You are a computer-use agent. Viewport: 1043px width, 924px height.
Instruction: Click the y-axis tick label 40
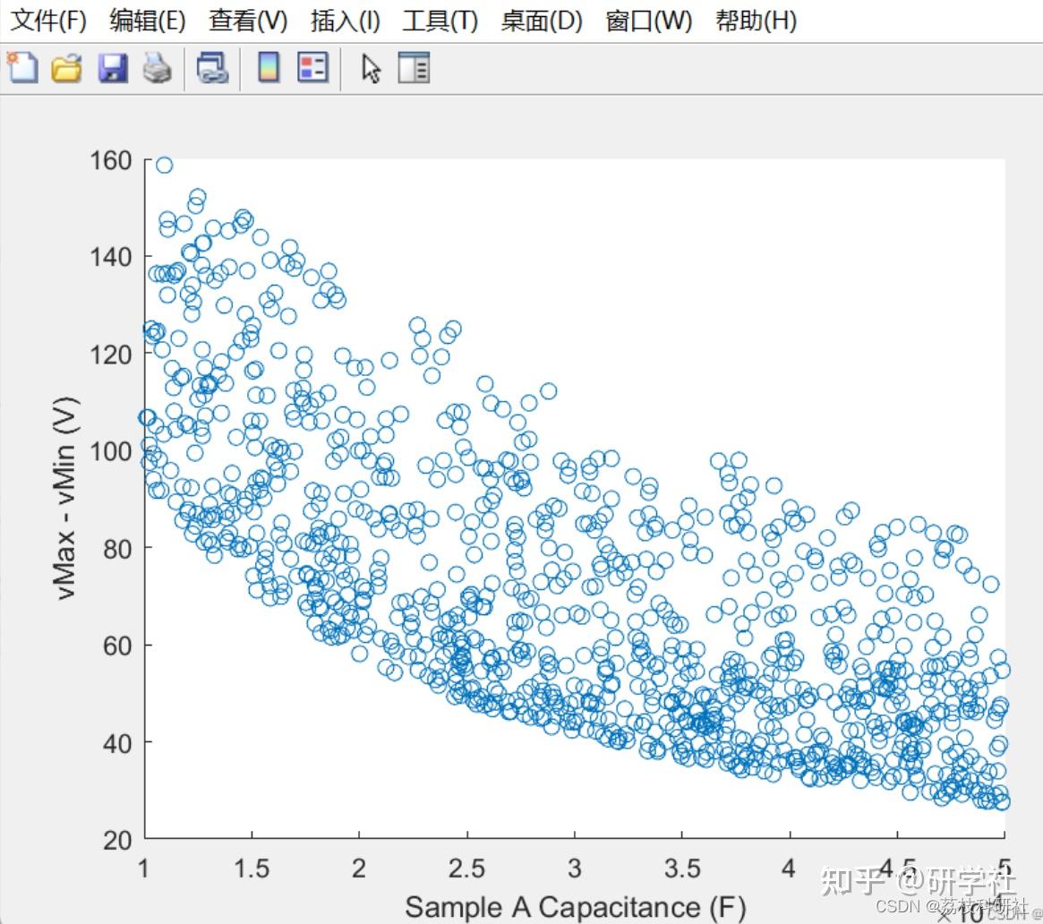pos(117,743)
